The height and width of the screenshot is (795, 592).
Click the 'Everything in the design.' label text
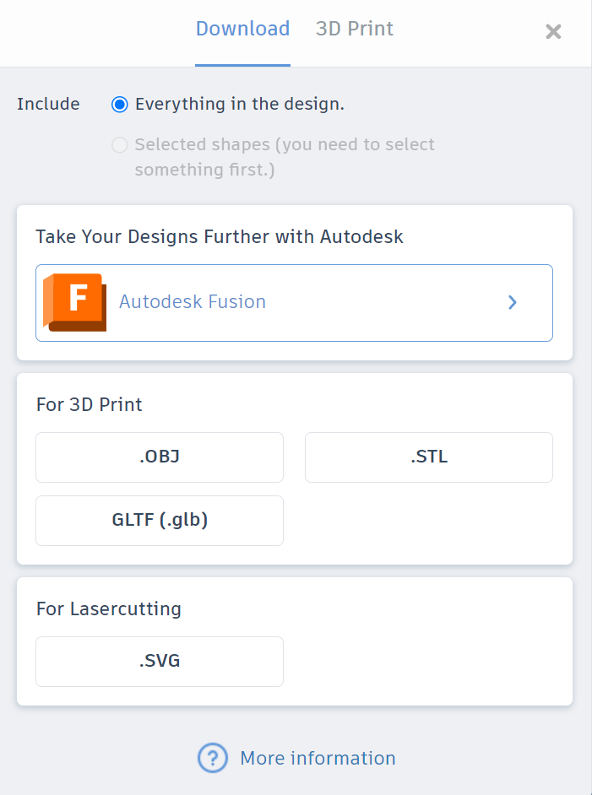tap(239, 105)
